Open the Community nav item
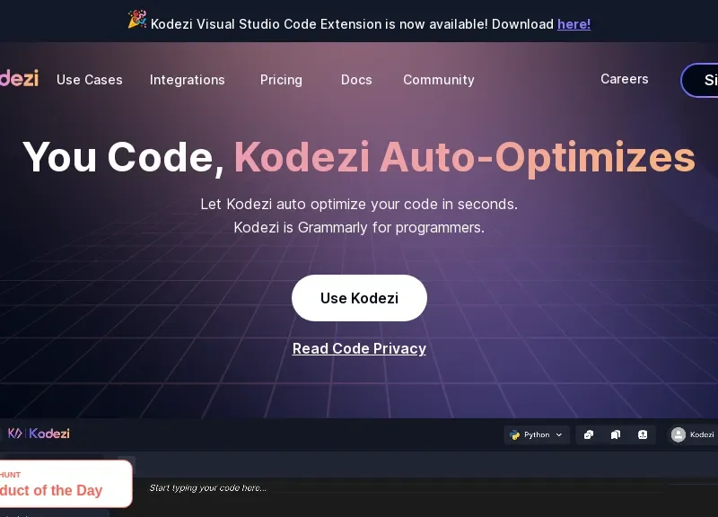The width and height of the screenshot is (718, 517). click(439, 80)
